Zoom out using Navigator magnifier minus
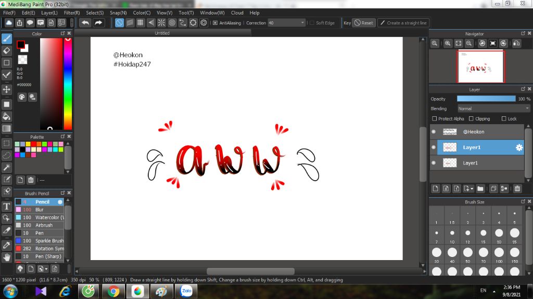Image resolution: width=533 pixels, height=299 pixels. 469,44
